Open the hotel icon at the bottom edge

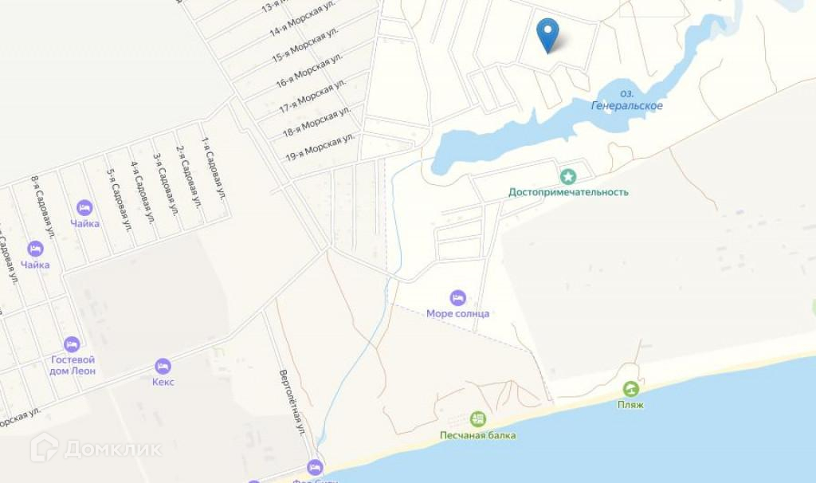point(314,467)
